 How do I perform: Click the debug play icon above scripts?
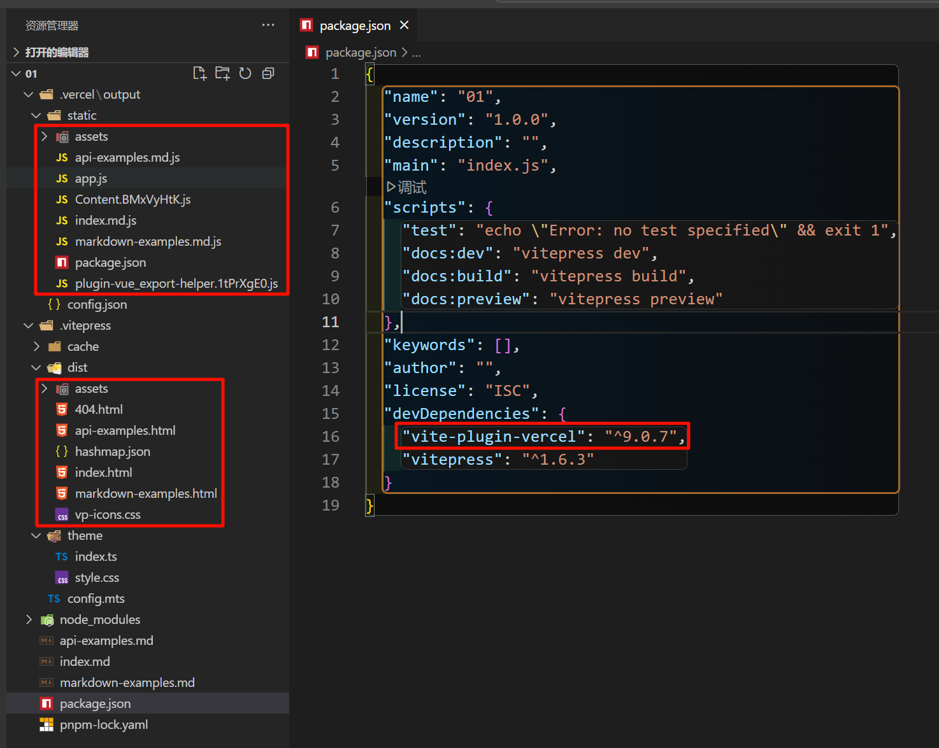coord(391,187)
